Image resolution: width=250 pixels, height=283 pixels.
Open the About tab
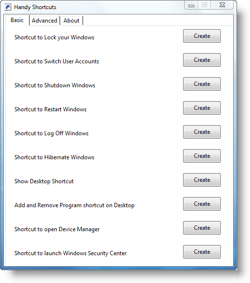tap(72, 21)
